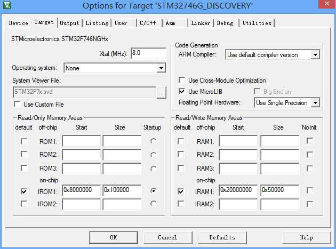Click the ROM1 Size field

tap(122, 141)
